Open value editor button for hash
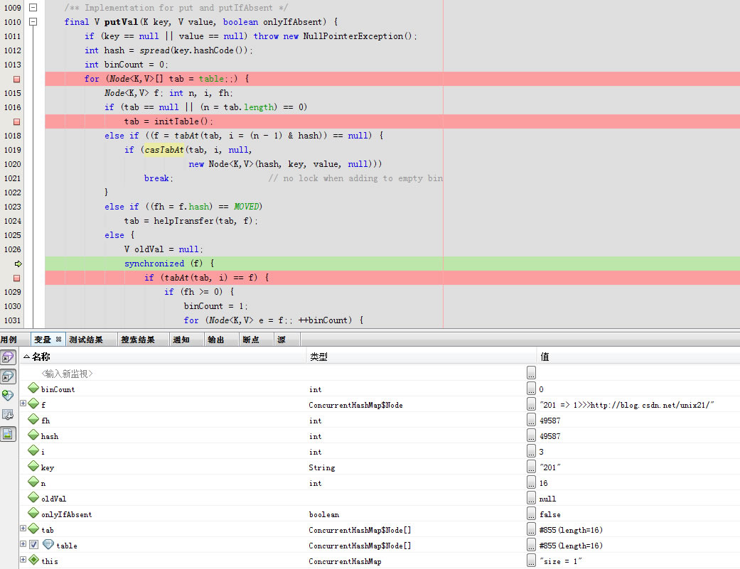Screen dimensions: 740x569 click(x=532, y=435)
